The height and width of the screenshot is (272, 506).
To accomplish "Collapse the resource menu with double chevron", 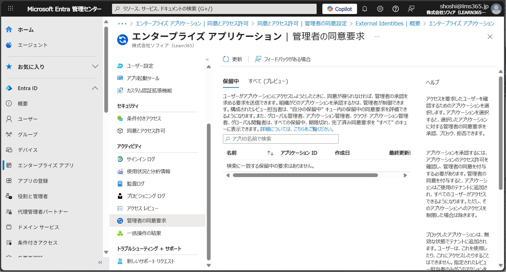I will (x=207, y=59).
